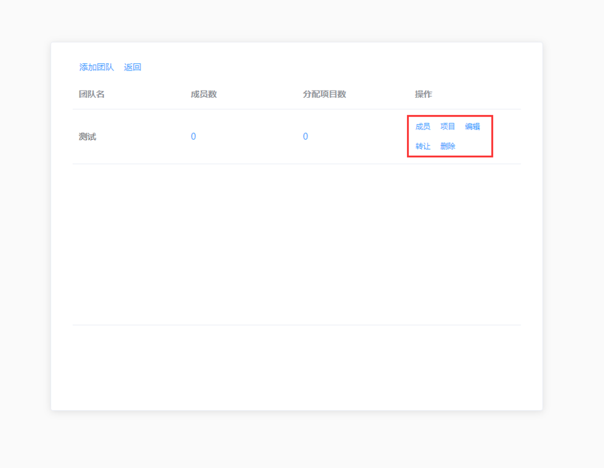Screen dimensions: 604x468
Task: Edit the 测试 team with 编辑
Action: tap(472, 126)
